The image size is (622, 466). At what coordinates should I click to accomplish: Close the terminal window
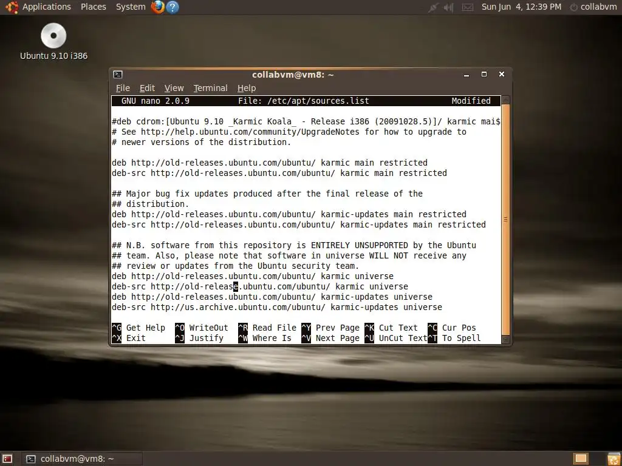tap(501, 75)
